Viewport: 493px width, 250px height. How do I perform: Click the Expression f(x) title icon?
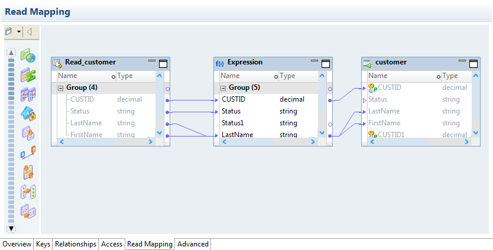coord(219,63)
